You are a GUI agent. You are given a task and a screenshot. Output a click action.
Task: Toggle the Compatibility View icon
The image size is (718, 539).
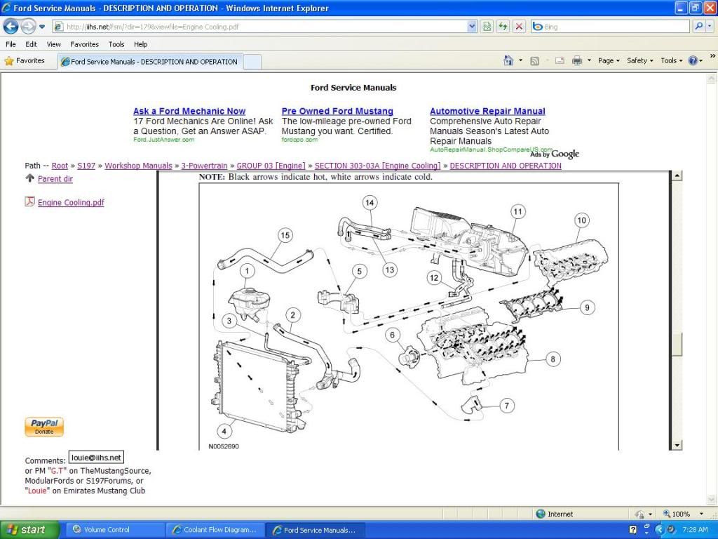click(x=487, y=27)
